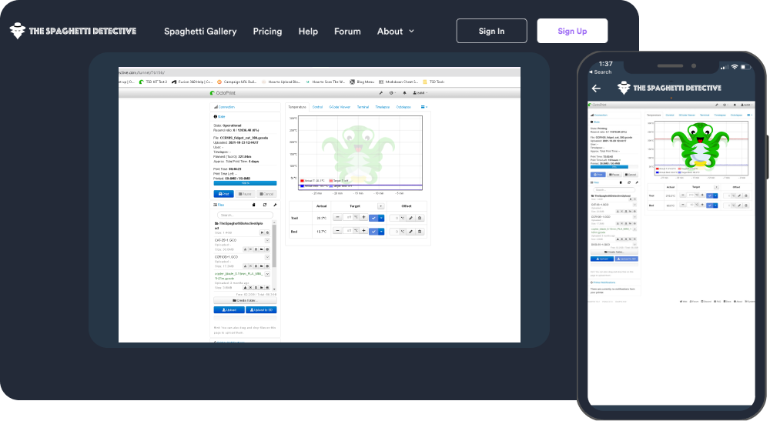The width and height of the screenshot is (770, 421).
Task: Print the CAT-35~1.GCO file icon
Action: pos(267,249)
